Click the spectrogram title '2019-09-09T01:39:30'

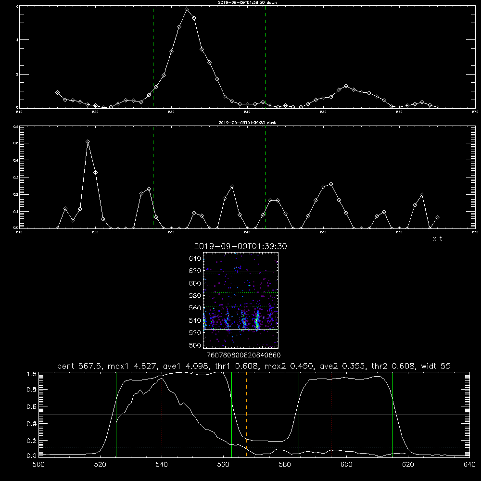[x=240, y=246]
